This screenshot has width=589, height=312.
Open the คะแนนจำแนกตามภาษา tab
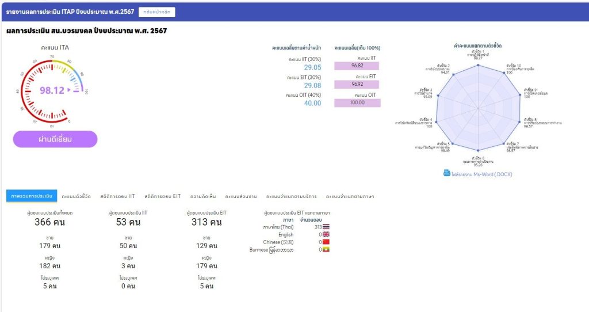pos(350,196)
